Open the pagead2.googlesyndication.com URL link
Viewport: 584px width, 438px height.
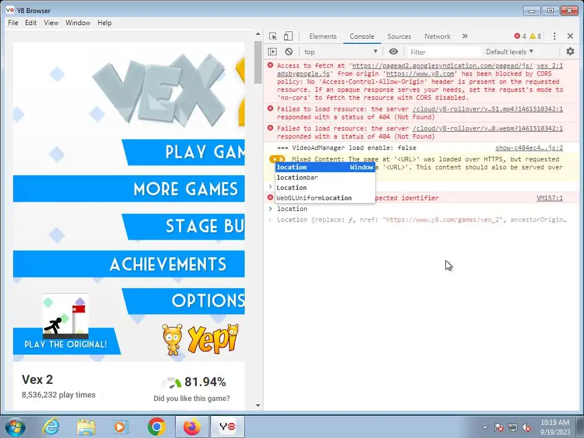tap(443, 66)
